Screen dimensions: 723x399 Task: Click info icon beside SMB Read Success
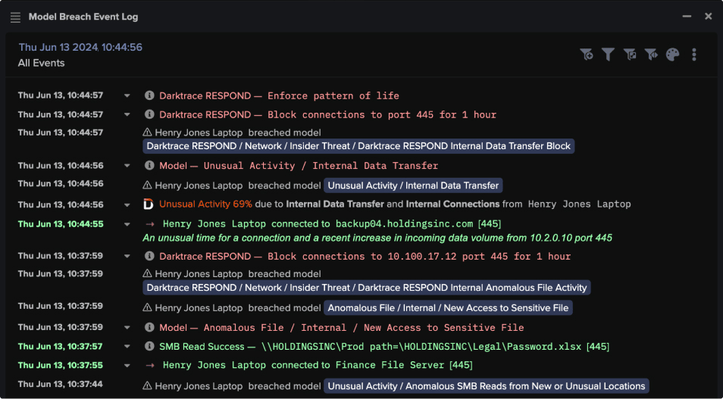coord(149,347)
